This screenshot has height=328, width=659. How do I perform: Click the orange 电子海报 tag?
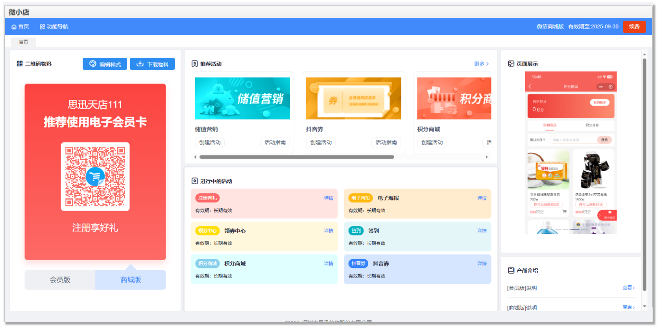click(x=361, y=198)
